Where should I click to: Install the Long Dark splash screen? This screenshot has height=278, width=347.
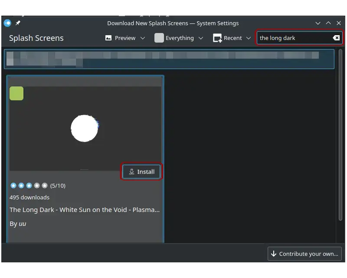[141, 172]
